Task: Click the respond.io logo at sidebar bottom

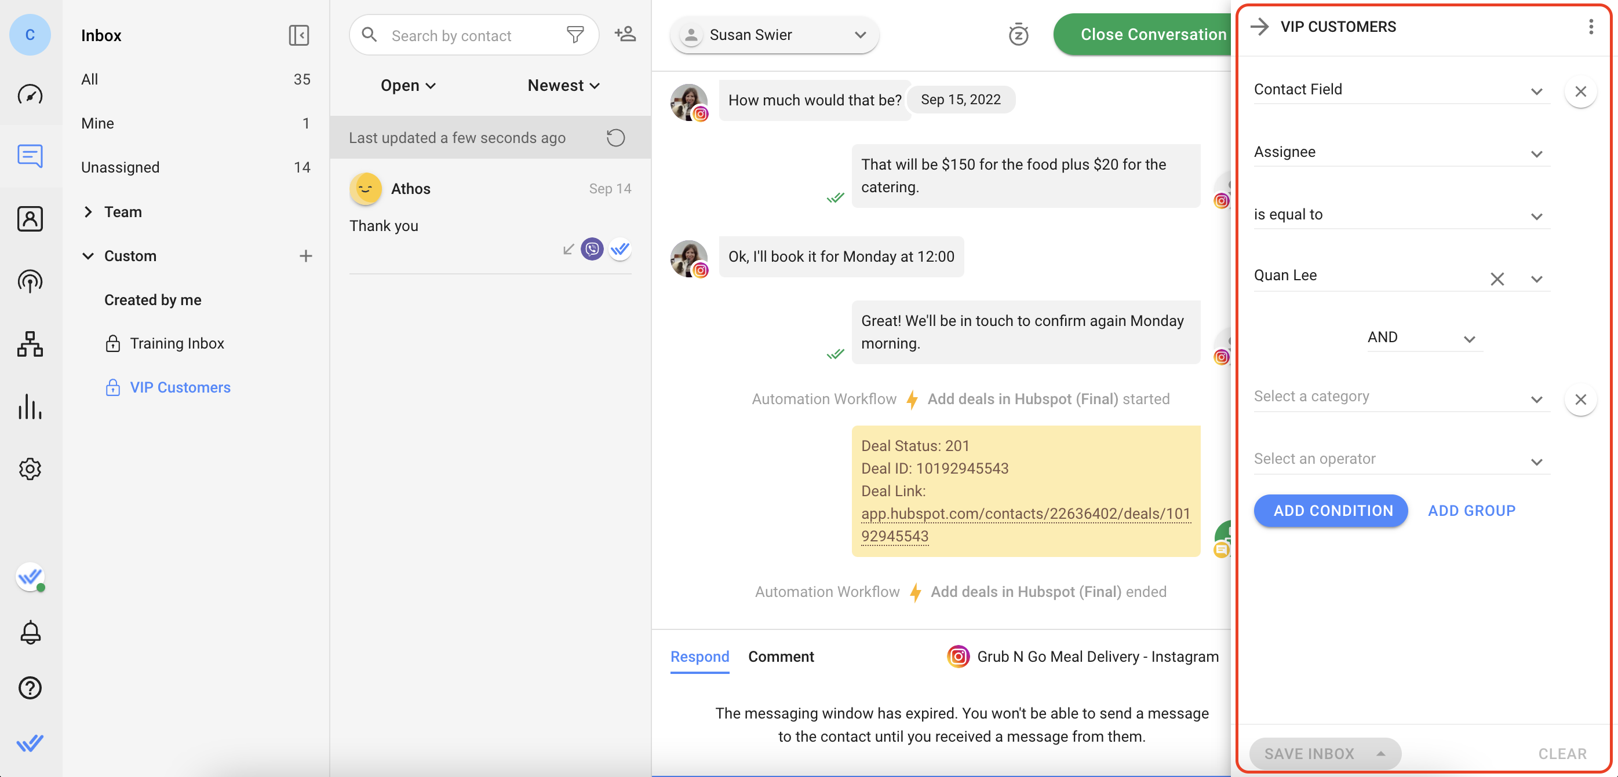Action: click(30, 743)
